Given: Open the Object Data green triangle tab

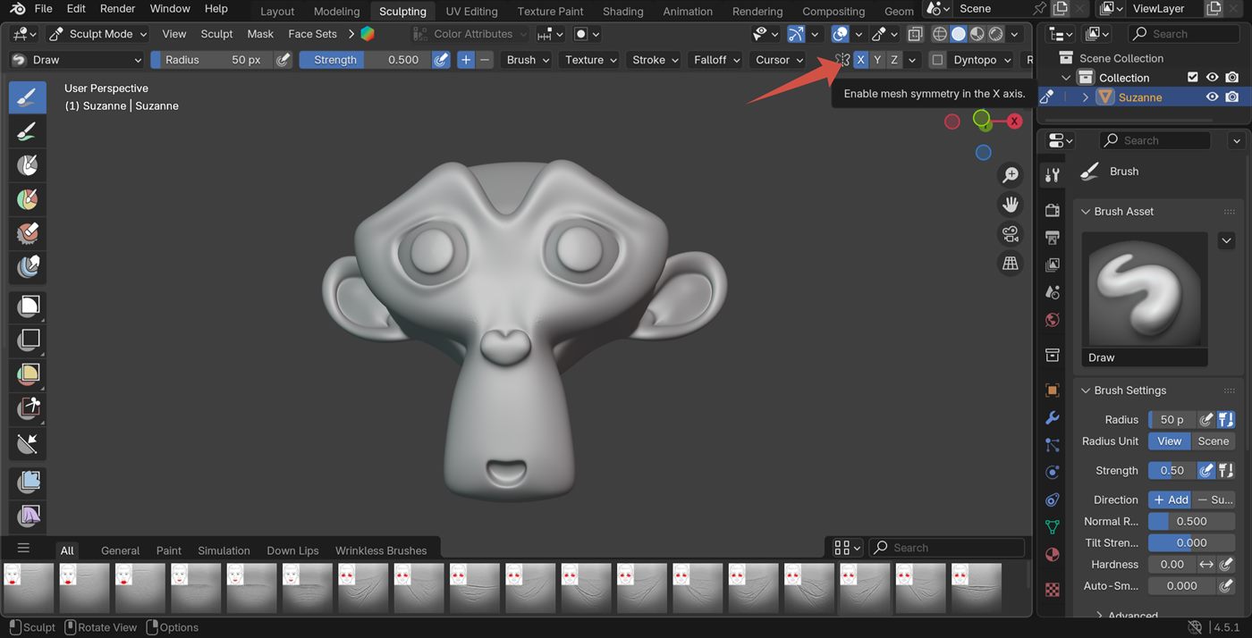Looking at the screenshot, I should point(1053,527).
